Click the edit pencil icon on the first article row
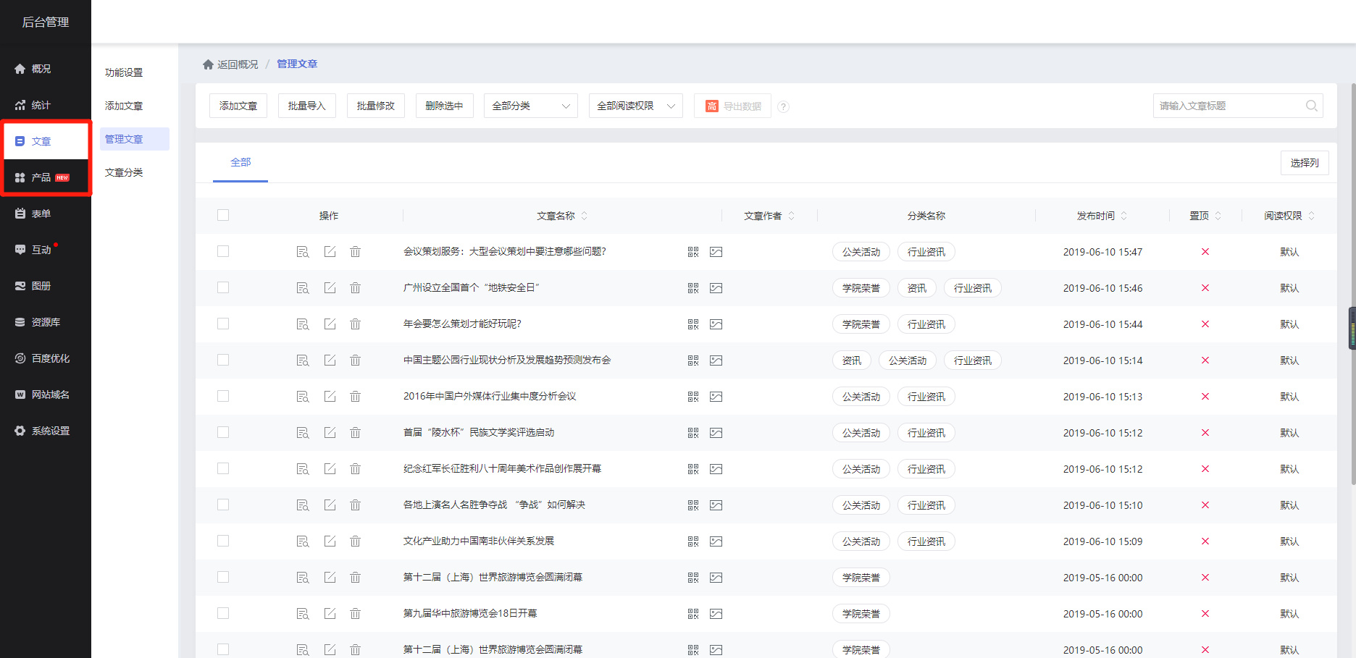The height and width of the screenshot is (658, 1356). tap(330, 251)
